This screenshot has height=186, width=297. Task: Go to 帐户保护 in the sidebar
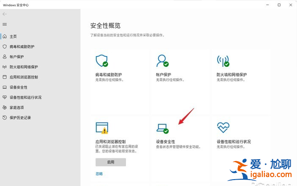(x=17, y=57)
